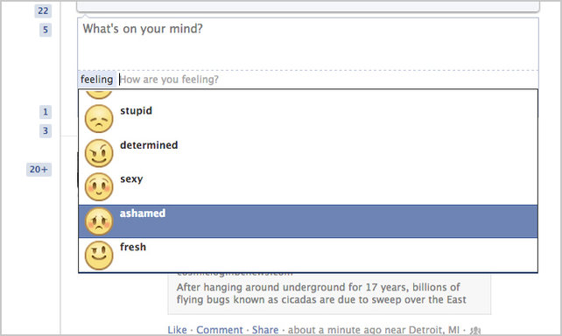The image size is (562, 336).
Task: Like the cicadas post
Action: (177, 330)
